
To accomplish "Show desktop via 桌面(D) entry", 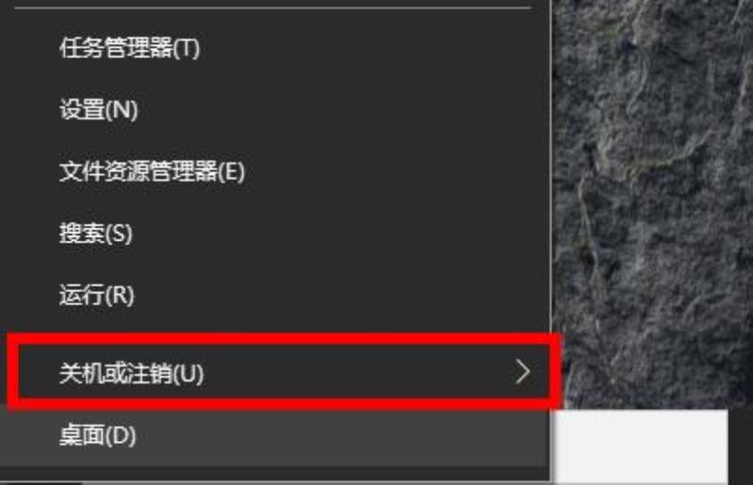I will (x=275, y=435).
